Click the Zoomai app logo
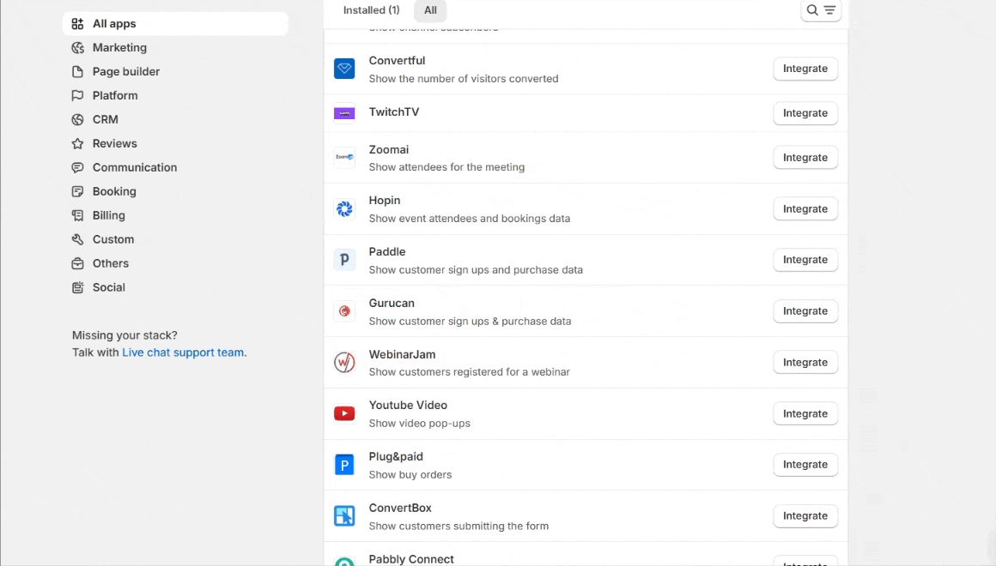The width and height of the screenshot is (996, 566). [344, 157]
